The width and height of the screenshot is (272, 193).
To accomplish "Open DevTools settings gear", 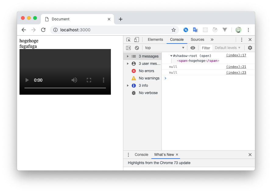I will tap(250, 48).
